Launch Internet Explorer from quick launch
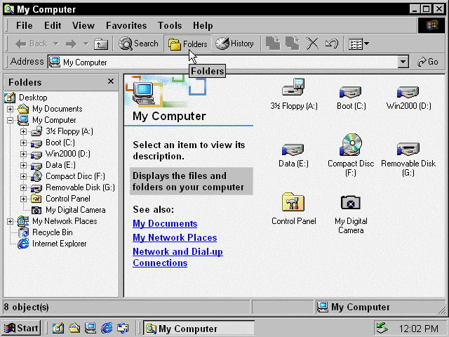The width and height of the screenshot is (449, 337). point(107,328)
